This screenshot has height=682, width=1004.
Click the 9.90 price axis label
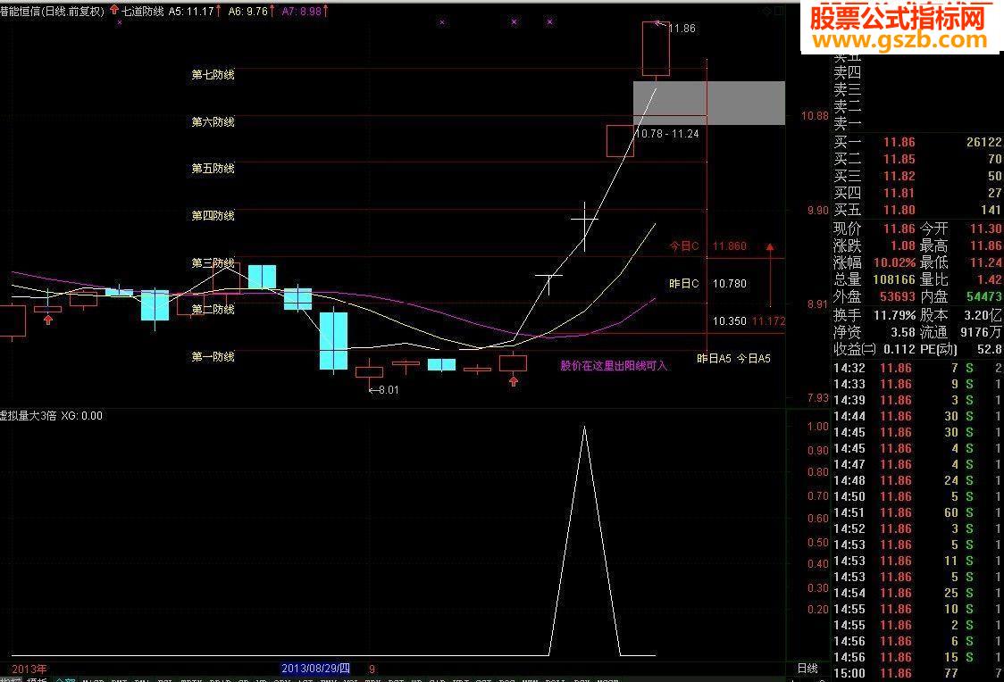pyautogui.click(x=817, y=211)
